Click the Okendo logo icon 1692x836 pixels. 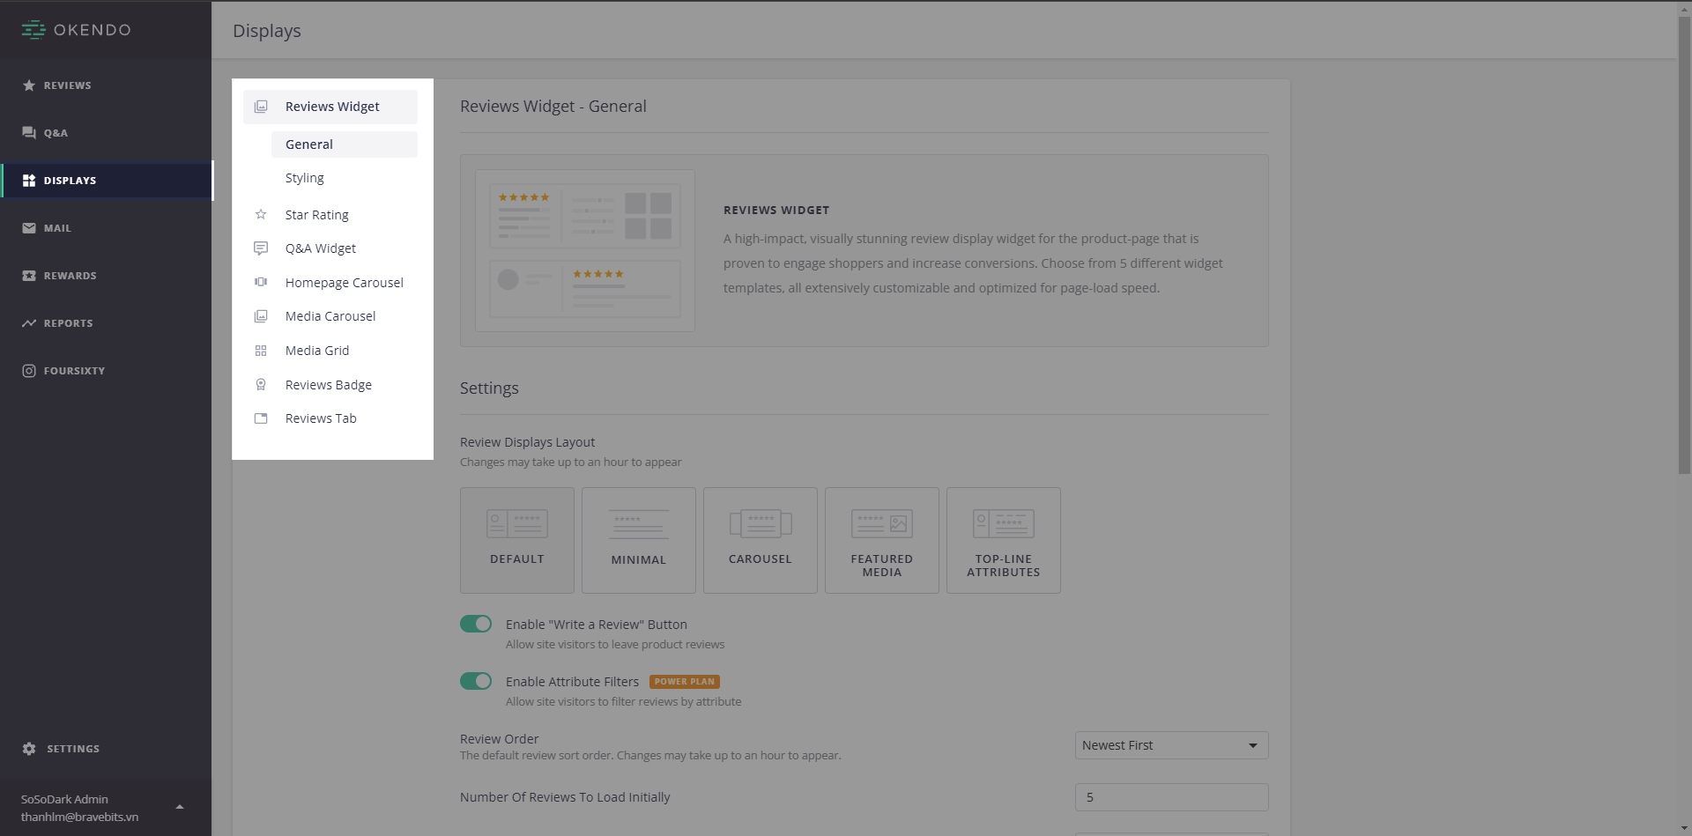33,30
